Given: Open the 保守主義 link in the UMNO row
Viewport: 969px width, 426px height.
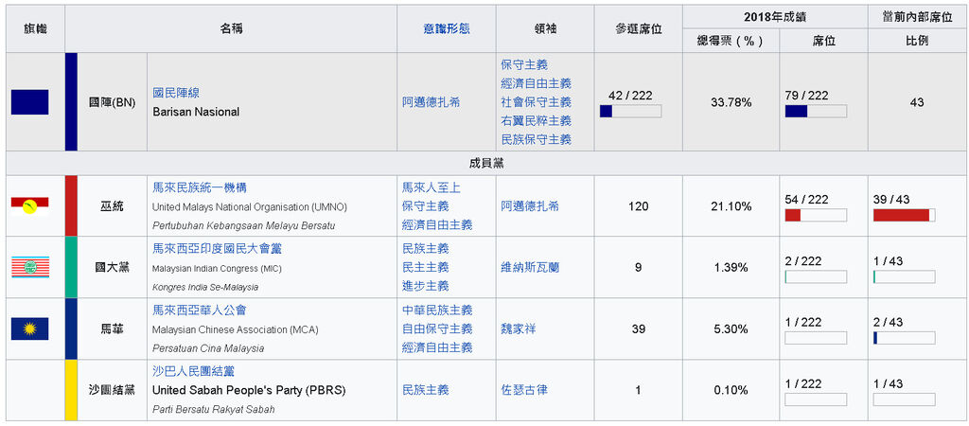Looking at the screenshot, I should [x=426, y=205].
